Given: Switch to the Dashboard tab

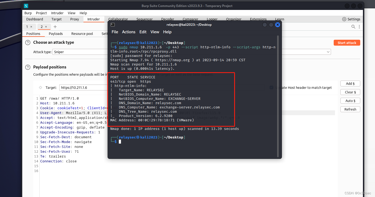Looking at the screenshot, I should [x=35, y=19].
